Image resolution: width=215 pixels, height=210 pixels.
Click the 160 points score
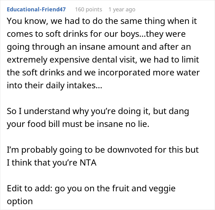(x=88, y=10)
